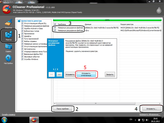This screenshot has height=123, width=164.
Task: Uncheck Отсутствующие общие DLL checkbox
Action: coord(18,23)
